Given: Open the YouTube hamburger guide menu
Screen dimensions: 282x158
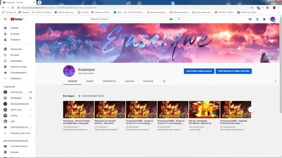Looking at the screenshot, I should pos(5,19).
